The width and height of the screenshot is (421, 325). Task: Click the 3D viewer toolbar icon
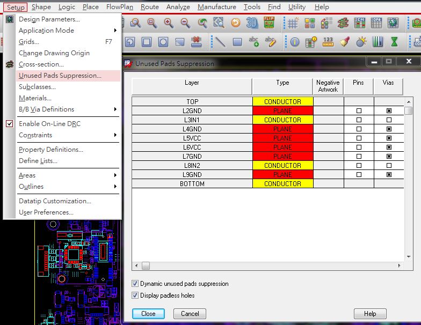pos(252,23)
